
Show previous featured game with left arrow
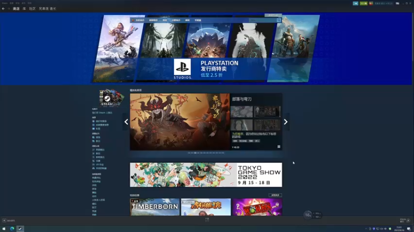tap(126, 122)
